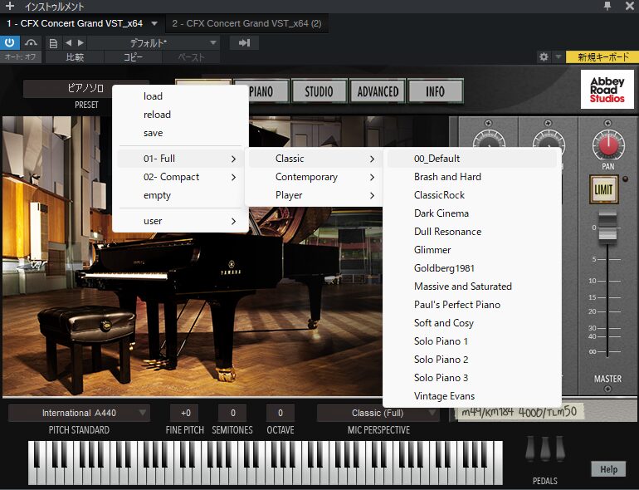Viewport: 639px width, 490px height.
Task: Select the Massive and Saturated preset
Action: coord(472,287)
